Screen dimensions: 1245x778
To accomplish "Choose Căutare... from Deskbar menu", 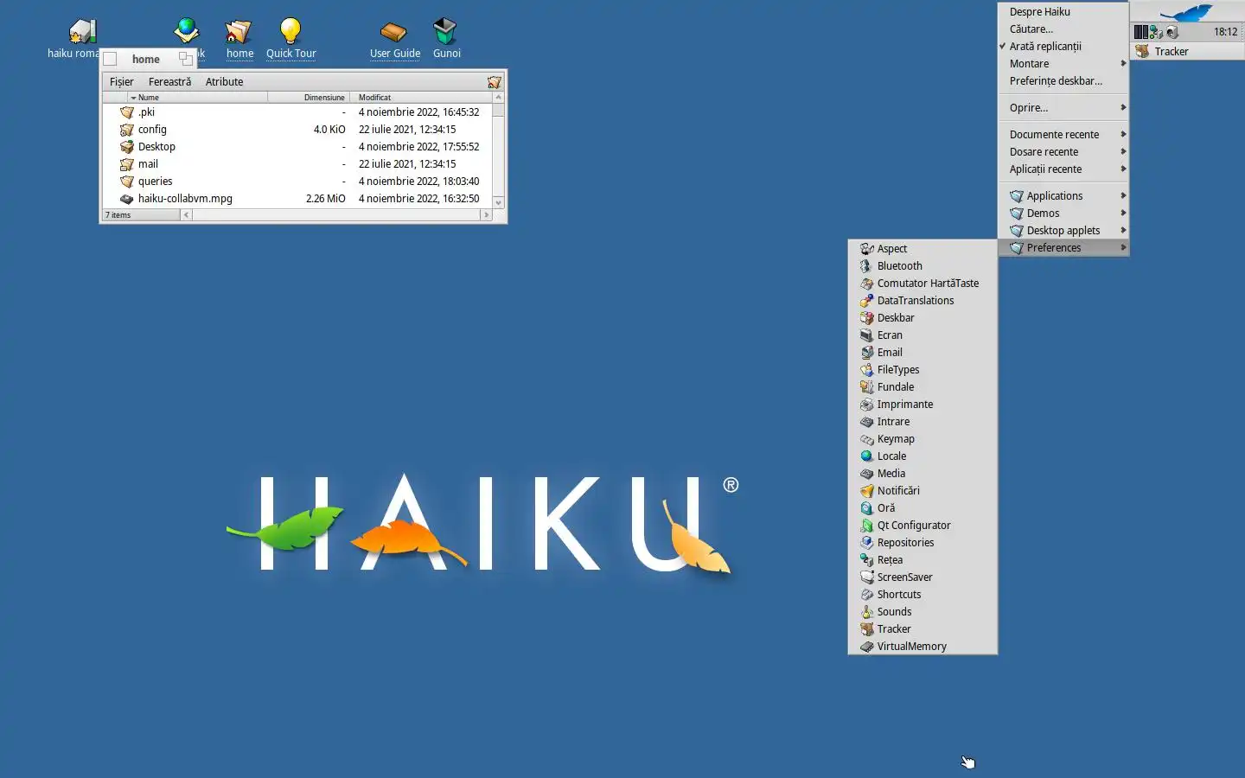I will tap(1063, 29).
